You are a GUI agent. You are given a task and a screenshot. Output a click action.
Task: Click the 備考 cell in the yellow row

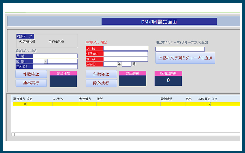(226, 104)
